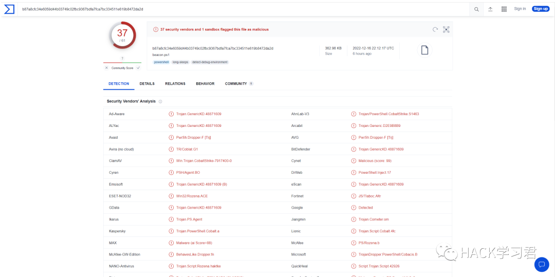Screen dimensions: 555x277
Task: Click the ESET-NOD32 vendor name
Action: (120, 196)
